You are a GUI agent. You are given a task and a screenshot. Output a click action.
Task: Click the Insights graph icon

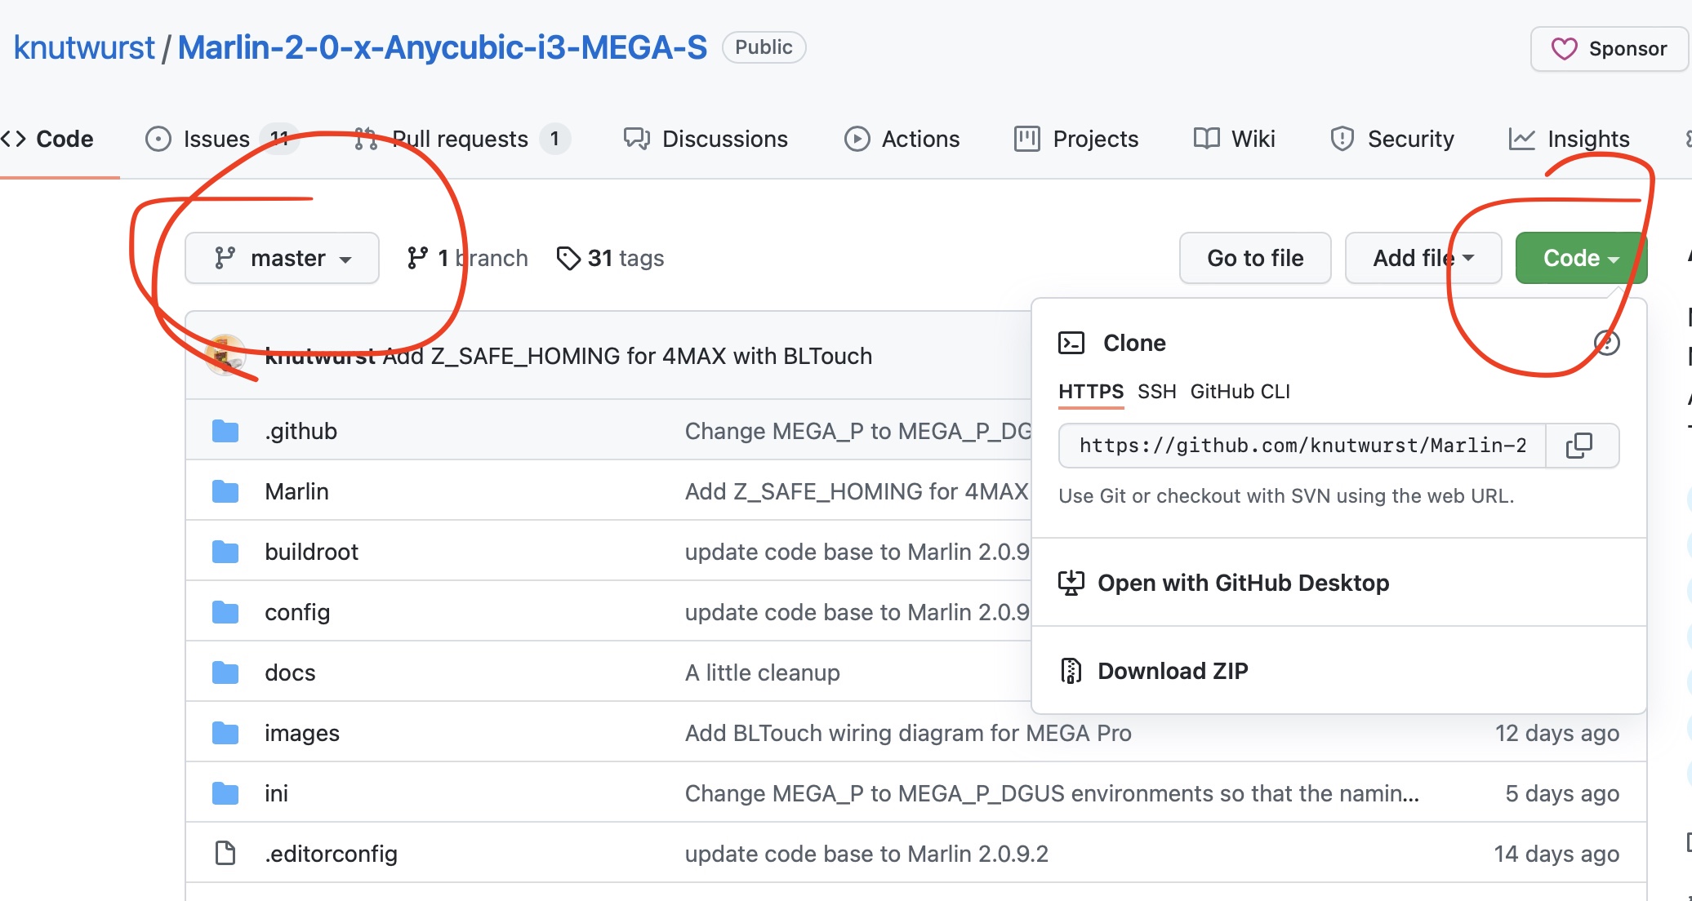(1522, 139)
